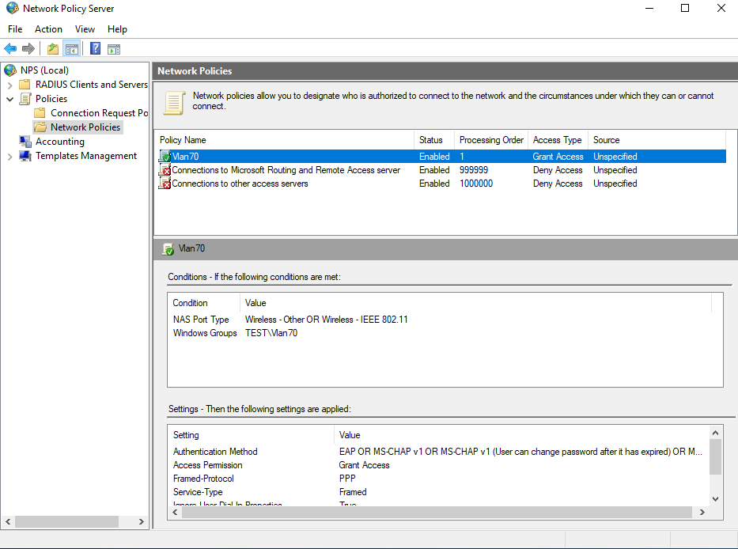Expand the RADIUS Clients and Servers node

9,85
